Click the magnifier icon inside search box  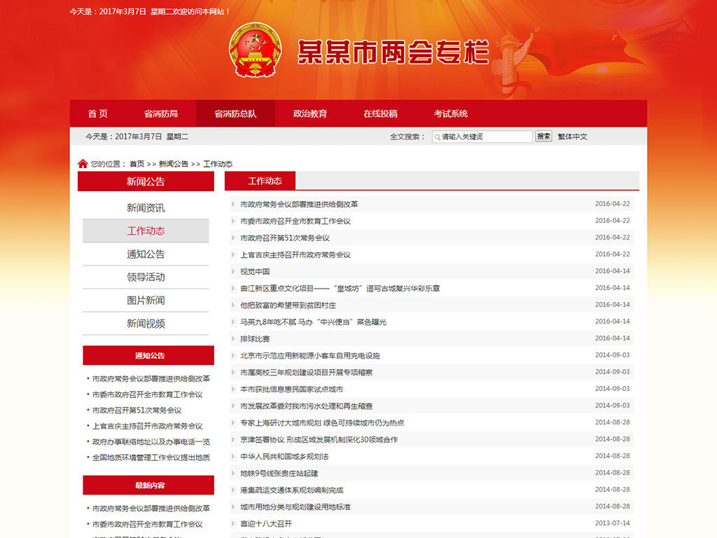437,137
